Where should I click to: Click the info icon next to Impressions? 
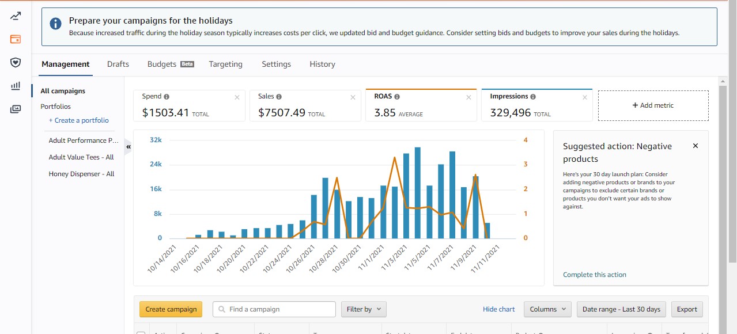click(533, 97)
